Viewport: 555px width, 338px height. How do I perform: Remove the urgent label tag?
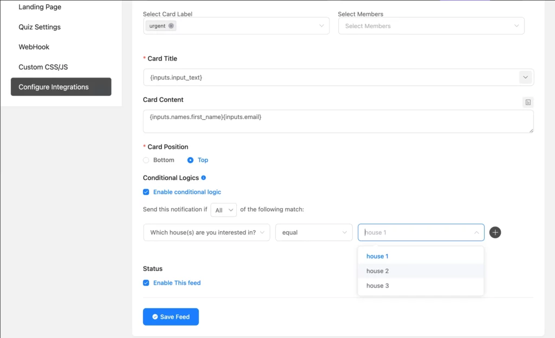pos(171,26)
